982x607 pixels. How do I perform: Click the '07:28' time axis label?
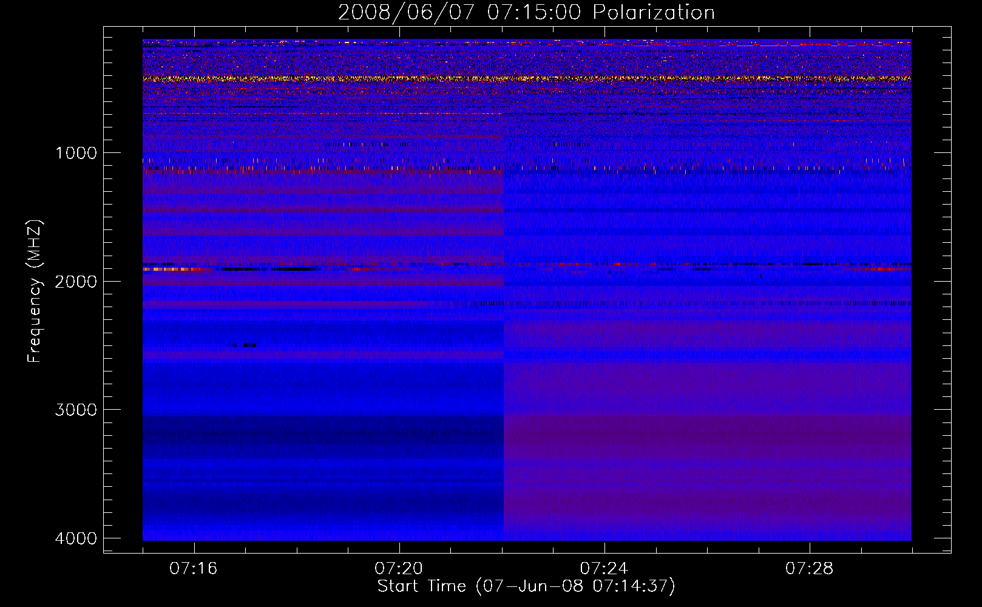point(810,569)
